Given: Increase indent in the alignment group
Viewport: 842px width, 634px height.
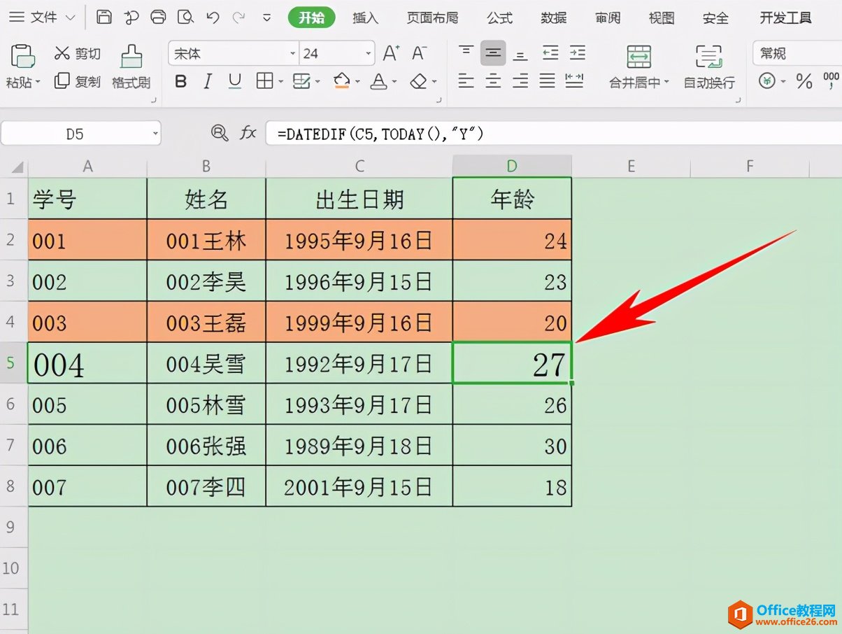Looking at the screenshot, I should (x=577, y=52).
